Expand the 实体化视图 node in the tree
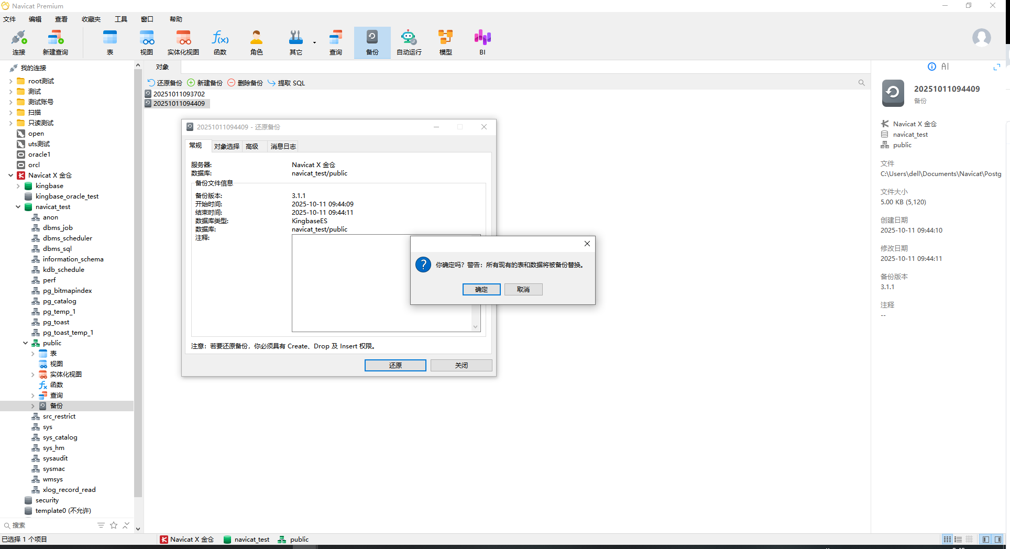The height and width of the screenshot is (549, 1010). point(32,375)
